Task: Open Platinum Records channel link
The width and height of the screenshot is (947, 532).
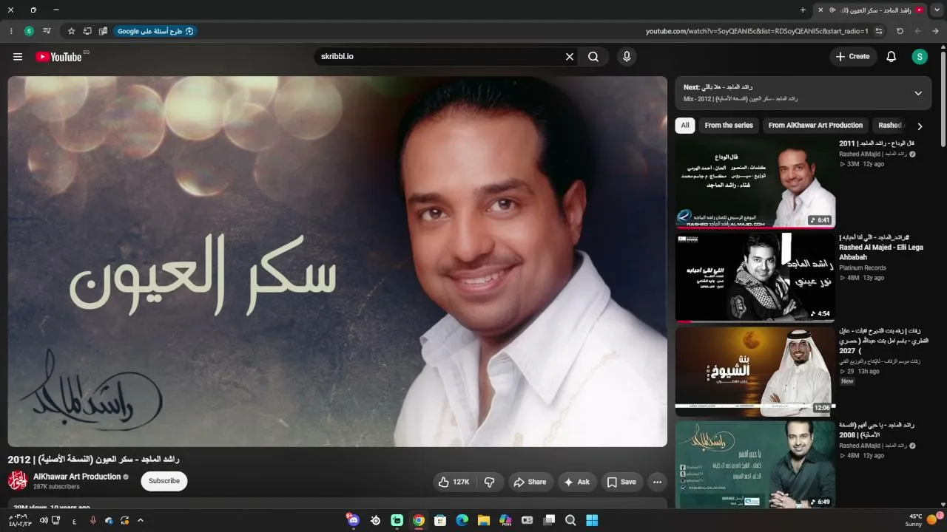Action: tap(863, 268)
